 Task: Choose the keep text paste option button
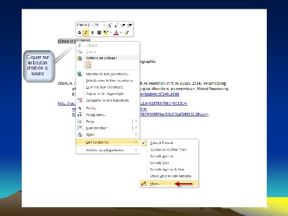88,65
